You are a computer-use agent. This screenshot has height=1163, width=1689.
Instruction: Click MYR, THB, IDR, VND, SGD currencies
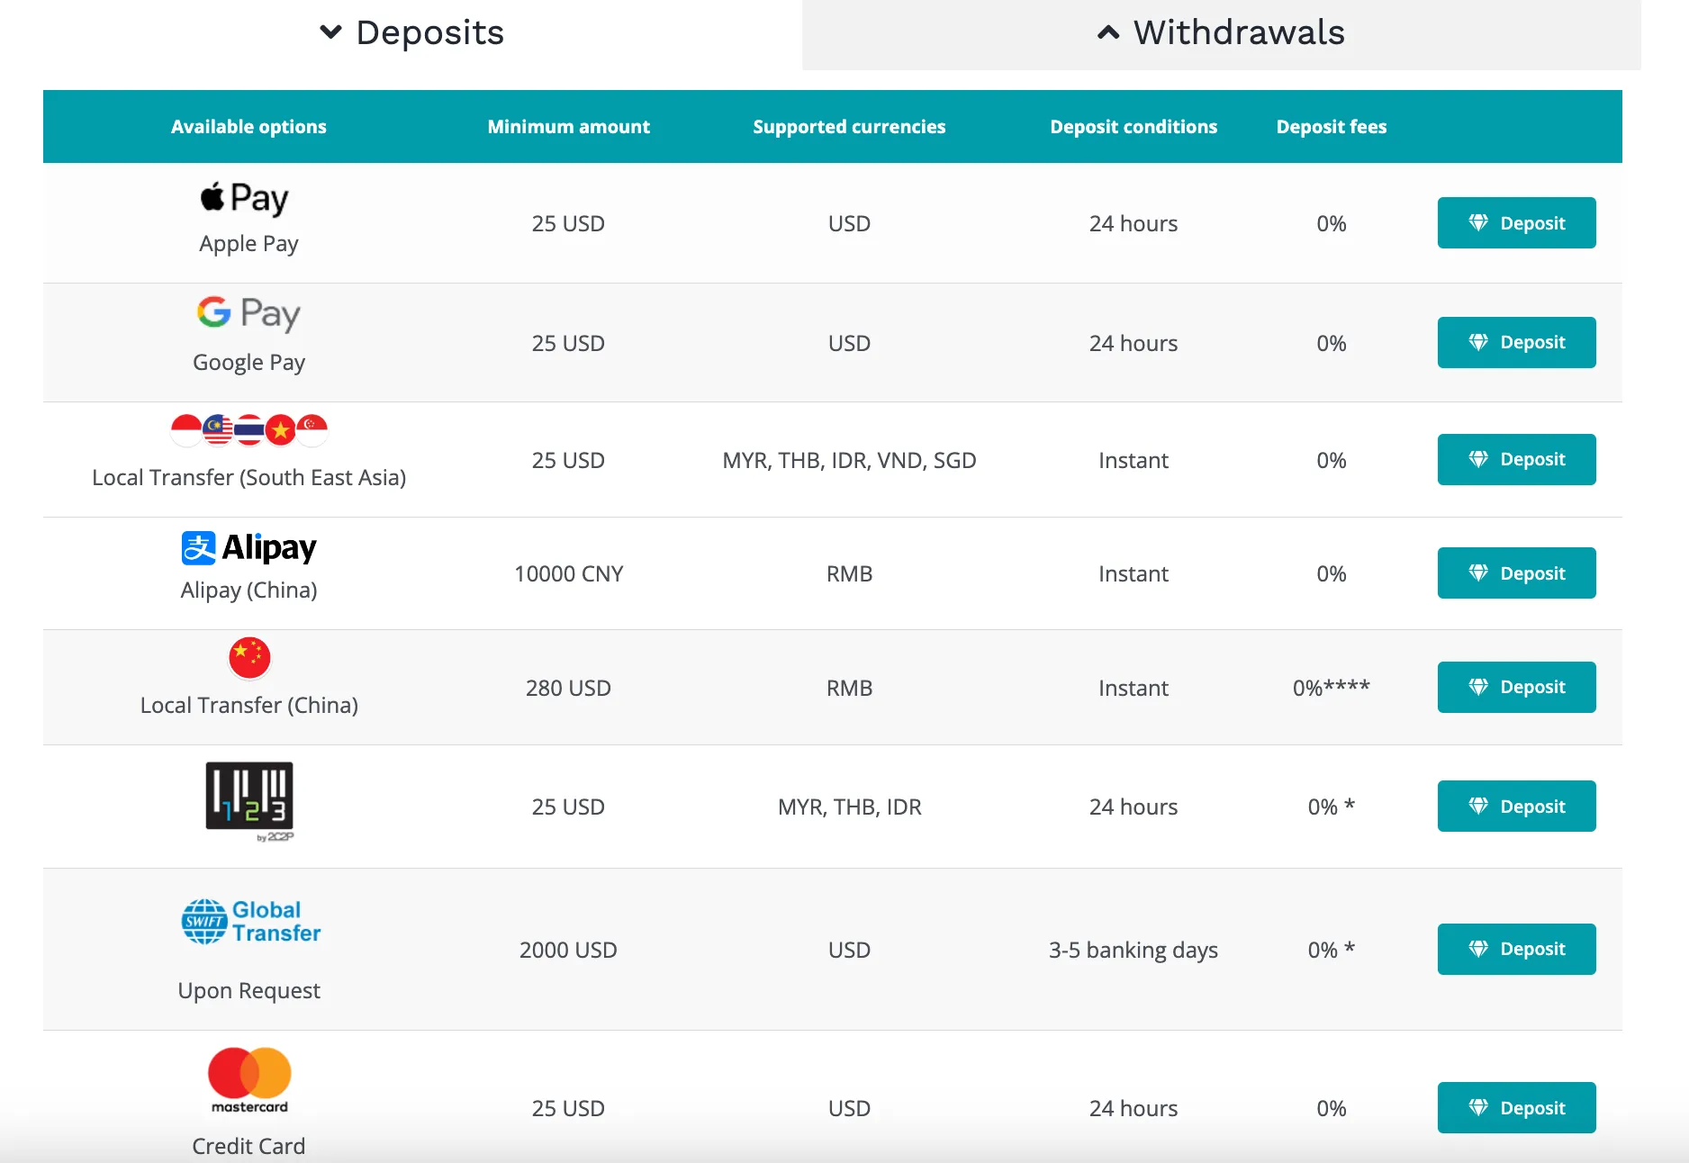pyautogui.click(x=850, y=461)
